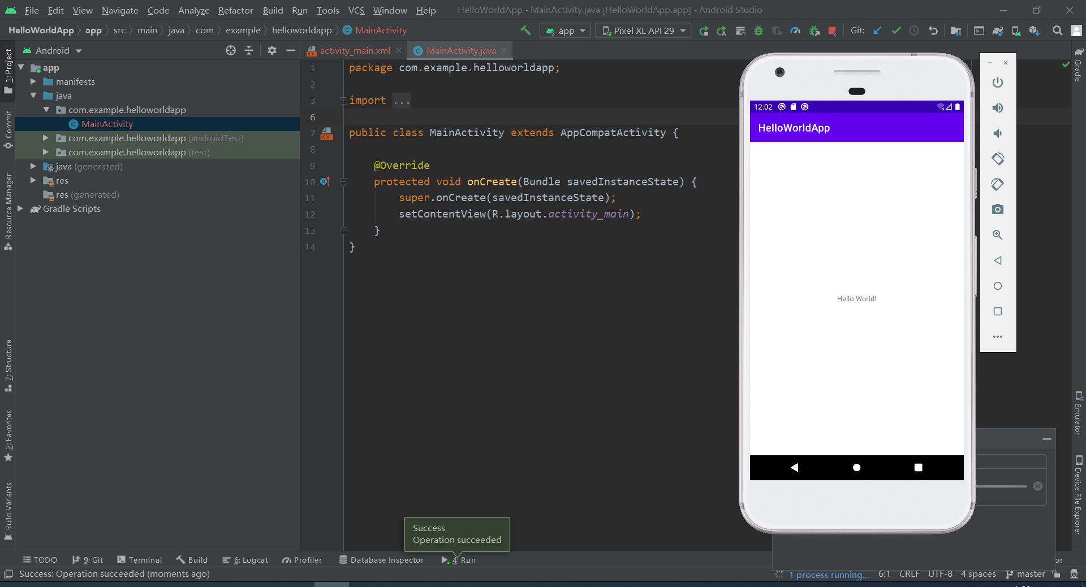Click the related XML file gutter icon on line 7
The image size is (1086, 587).
327,133
